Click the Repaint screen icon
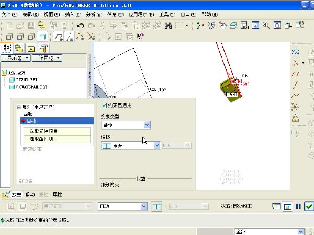314x235 pixels. coord(255,26)
